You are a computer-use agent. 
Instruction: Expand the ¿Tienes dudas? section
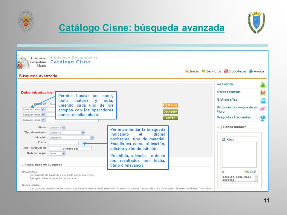click(x=218, y=127)
